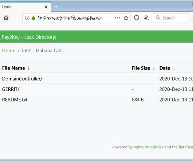This screenshot has width=193, height=161.
Task: Click the 684 B file size
Action: 138,100
